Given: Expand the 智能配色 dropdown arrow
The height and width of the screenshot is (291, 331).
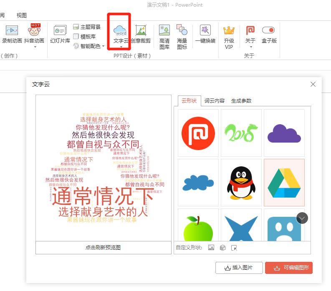Looking at the screenshot, I should pos(103,46).
